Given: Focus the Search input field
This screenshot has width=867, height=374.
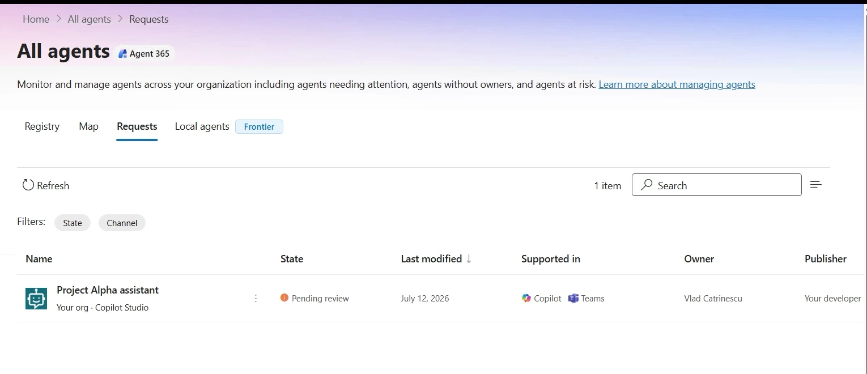Looking at the screenshot, I should coord(716,185).
